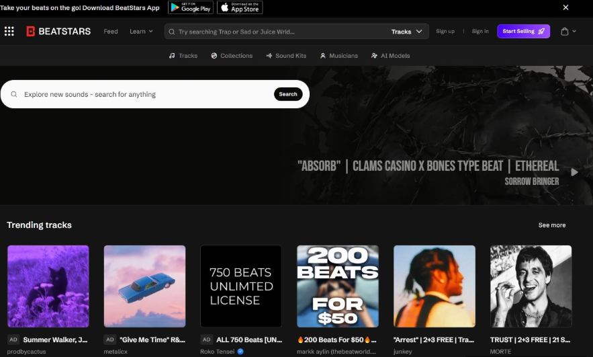Open 200 Beats For $50 track title

pos(336,340)
